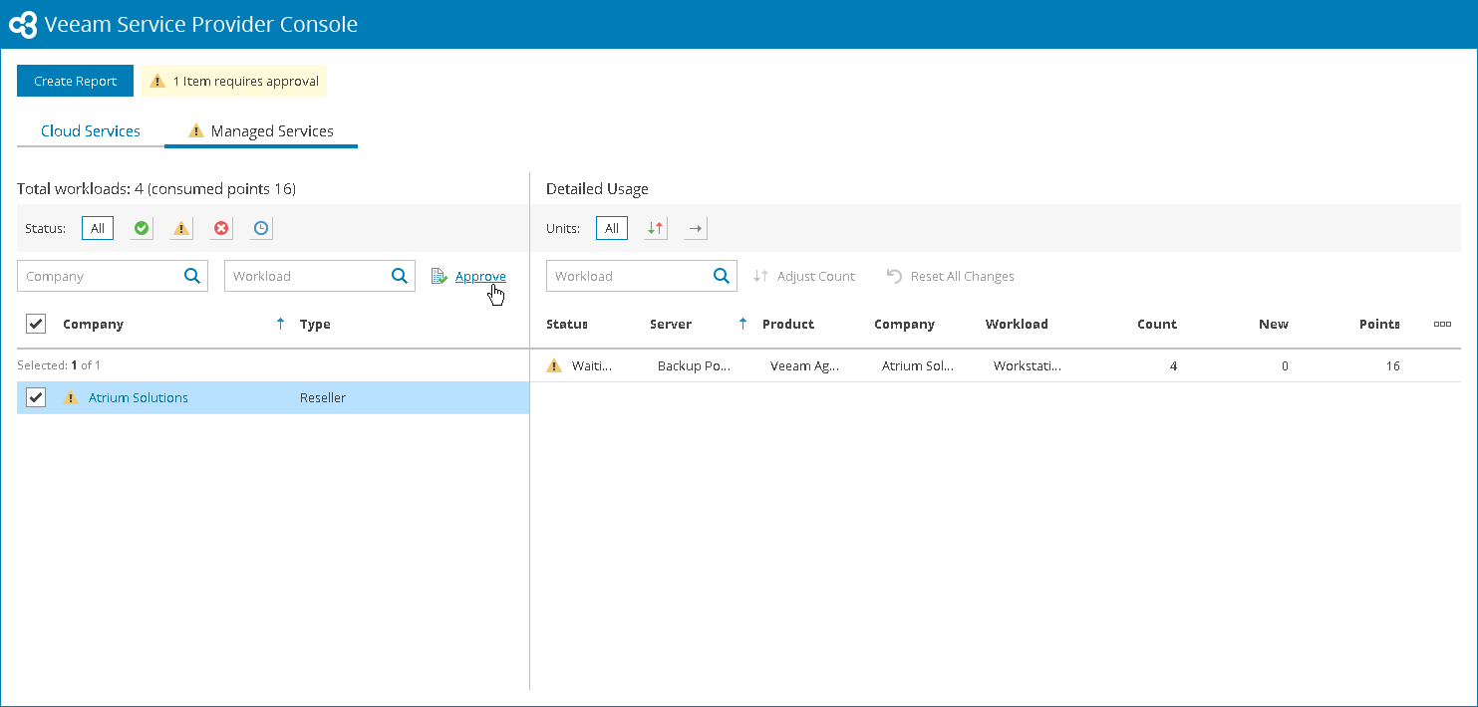Click the Points value 16 cell
Screen dimensions: 1478x707
click(x=1391, y=365)
